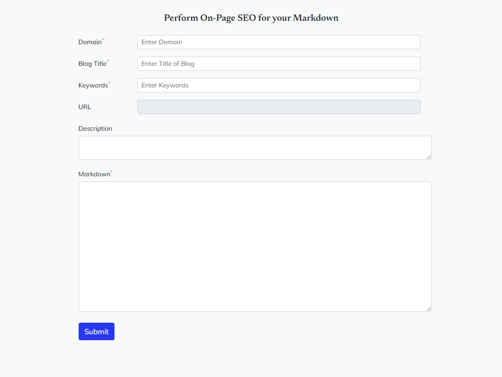Click the Perform On-Page SEO heading

(x=251, y=18)
